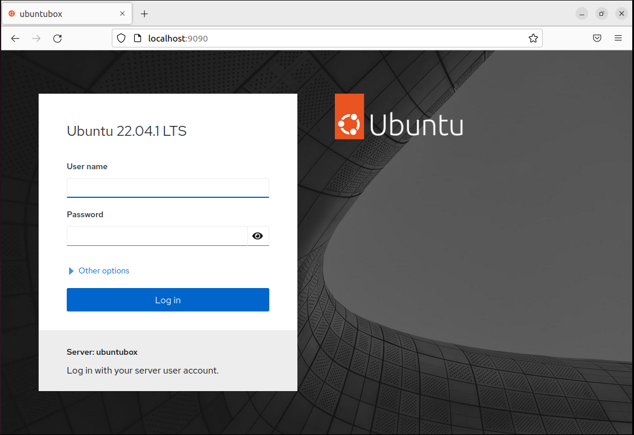Bookmark this page with the star

pos(533,39)
